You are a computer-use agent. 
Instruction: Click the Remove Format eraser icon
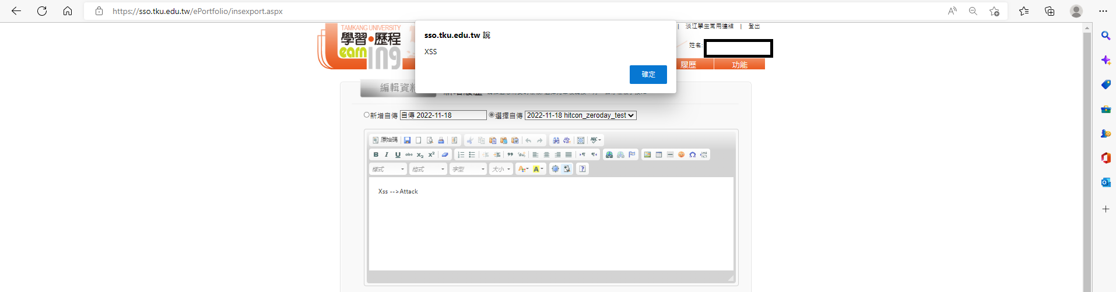coord(445,154)
